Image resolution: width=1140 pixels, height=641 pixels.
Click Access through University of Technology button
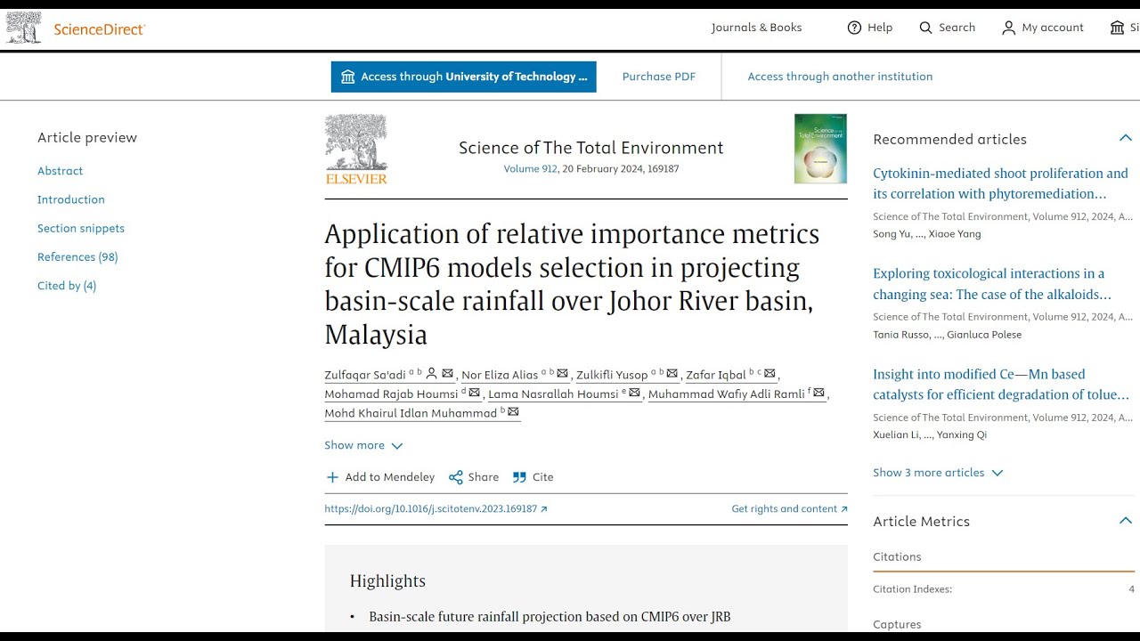click(464, 77)
